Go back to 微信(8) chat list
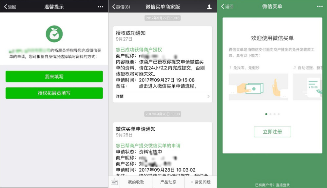The width and height of the screenshot is (327, 188). [121, 7]
